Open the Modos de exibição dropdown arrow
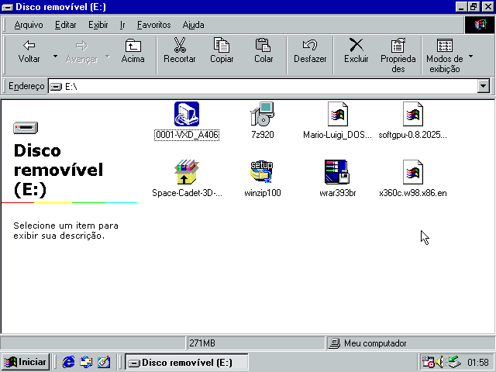The image size is (496, 372). click(x=470, y=57)
